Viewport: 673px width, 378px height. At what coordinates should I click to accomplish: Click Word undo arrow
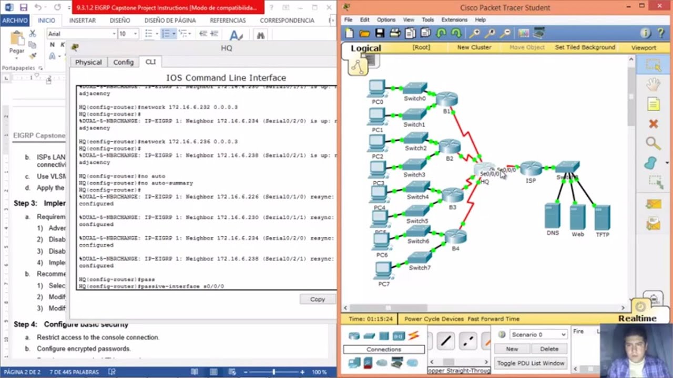(x=38, y=7)
